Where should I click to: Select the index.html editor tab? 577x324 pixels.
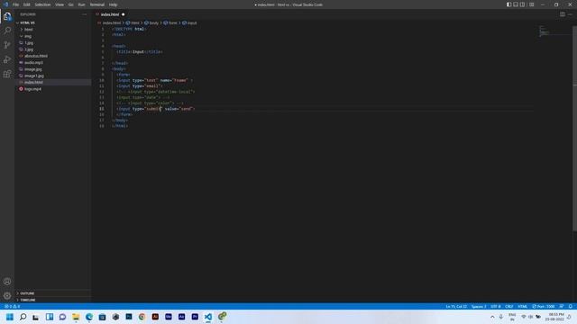[x=110, y=14]
